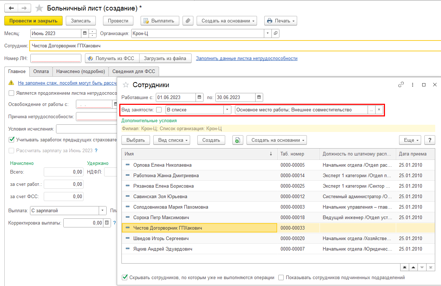Open the Вид списка dropdown button
441x286 pixels.
172,140
